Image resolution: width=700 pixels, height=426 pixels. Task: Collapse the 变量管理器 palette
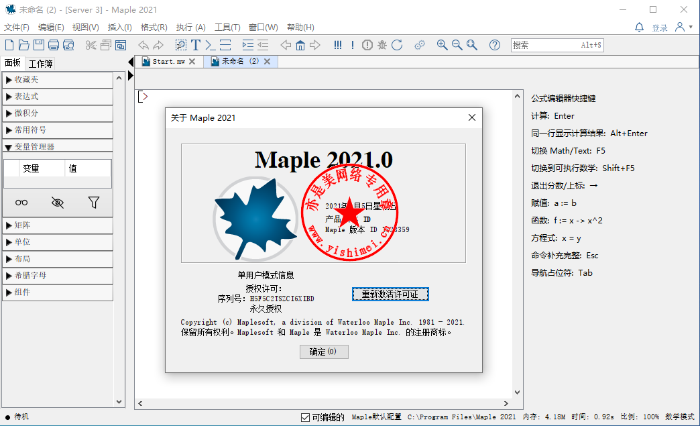coord(58,146)
